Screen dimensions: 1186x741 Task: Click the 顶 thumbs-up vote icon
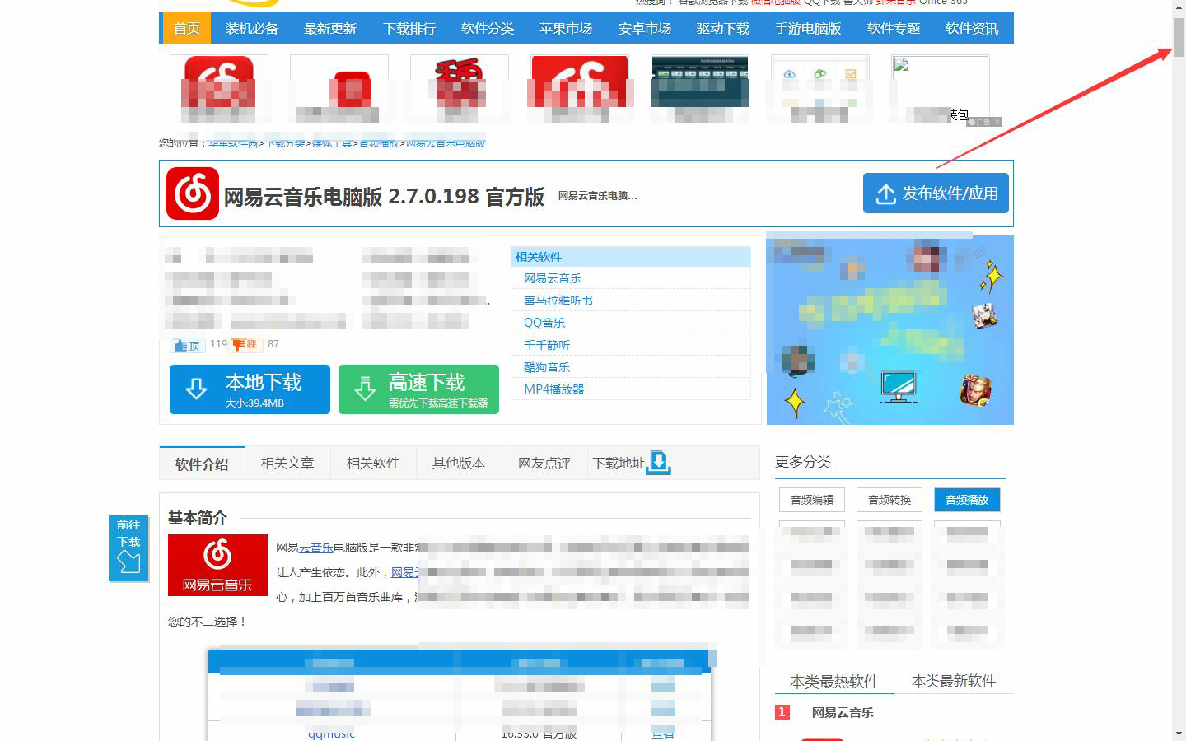[x=188, y=345]
